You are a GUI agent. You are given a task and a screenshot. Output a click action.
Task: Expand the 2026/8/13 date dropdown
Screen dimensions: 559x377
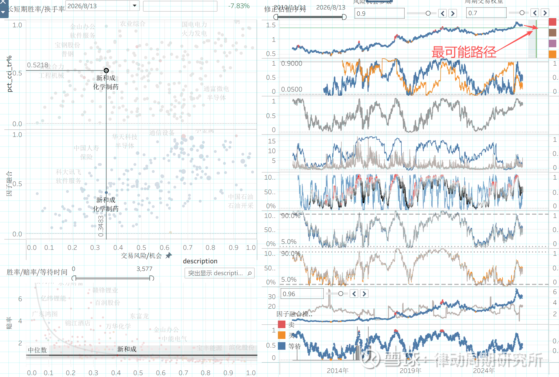135,6
